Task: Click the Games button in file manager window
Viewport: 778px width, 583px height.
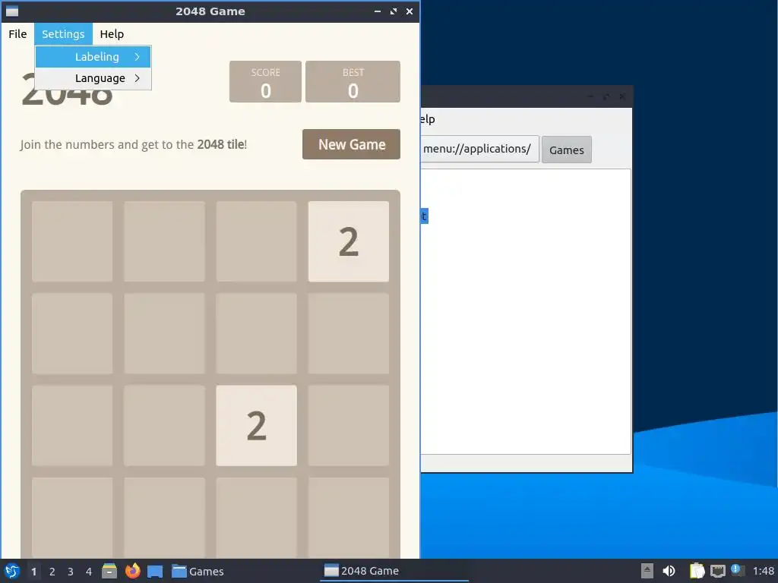Action: pyautogui.click(x=567, y=150)
